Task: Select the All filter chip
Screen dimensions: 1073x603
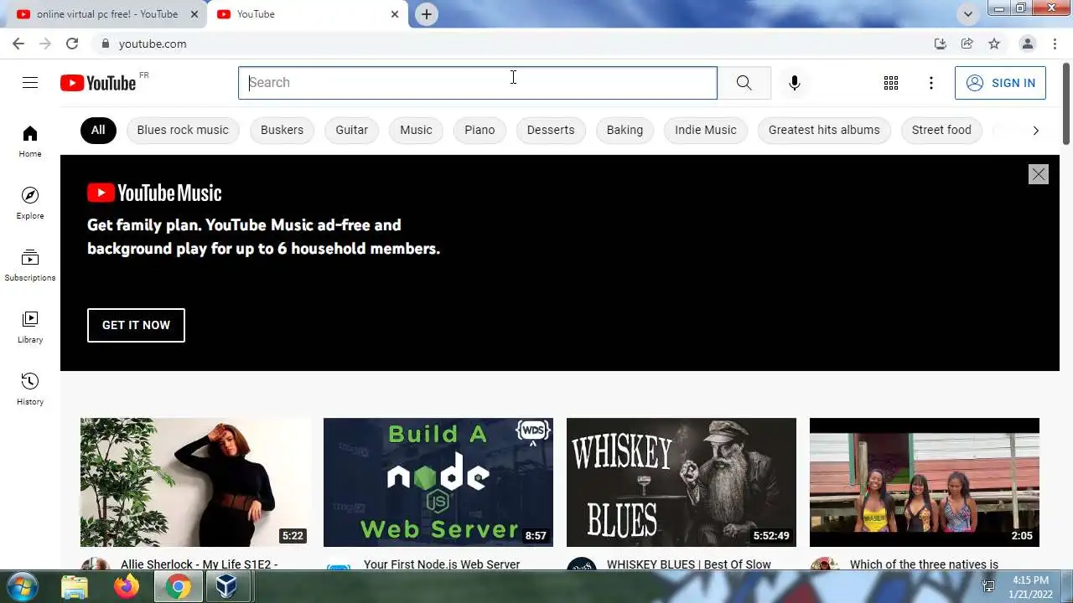Action: (98, 130)
